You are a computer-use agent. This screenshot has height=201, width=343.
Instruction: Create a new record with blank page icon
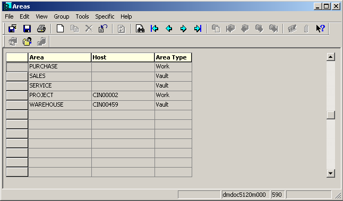click(x=60, y=29)
